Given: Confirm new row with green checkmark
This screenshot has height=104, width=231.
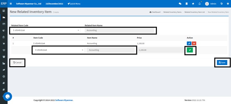Looking at the screenshot, I should pos(190,50).
